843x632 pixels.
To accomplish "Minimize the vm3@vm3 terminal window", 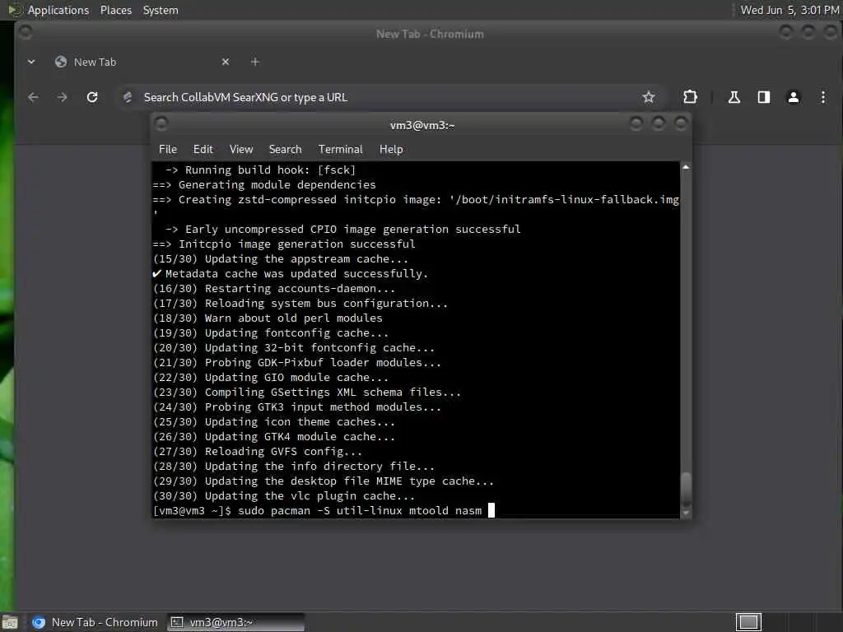I will click(x=636, y=124).
